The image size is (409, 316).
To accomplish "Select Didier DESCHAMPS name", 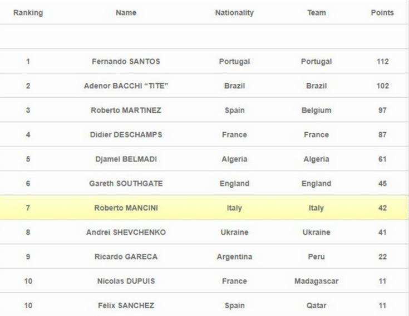I will (126, 134).
